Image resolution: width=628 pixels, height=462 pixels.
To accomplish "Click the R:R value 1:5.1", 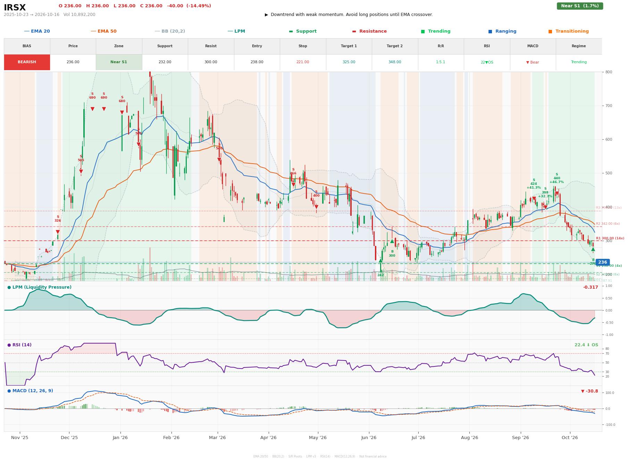I will (441, 62).
